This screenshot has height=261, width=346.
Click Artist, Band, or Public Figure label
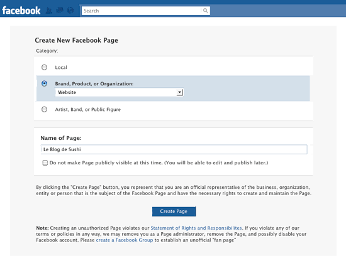(x=88, y=109)
